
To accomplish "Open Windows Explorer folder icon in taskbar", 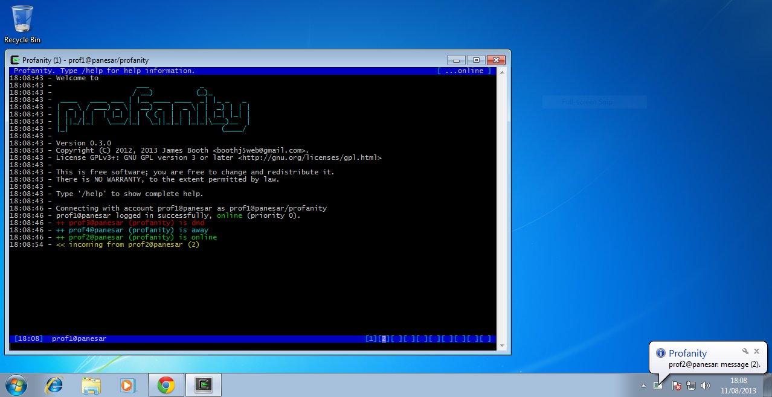I will pos(91,385).
